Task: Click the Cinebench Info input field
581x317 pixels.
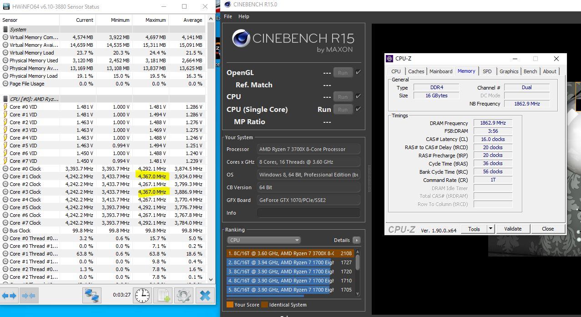Action: 308,213
